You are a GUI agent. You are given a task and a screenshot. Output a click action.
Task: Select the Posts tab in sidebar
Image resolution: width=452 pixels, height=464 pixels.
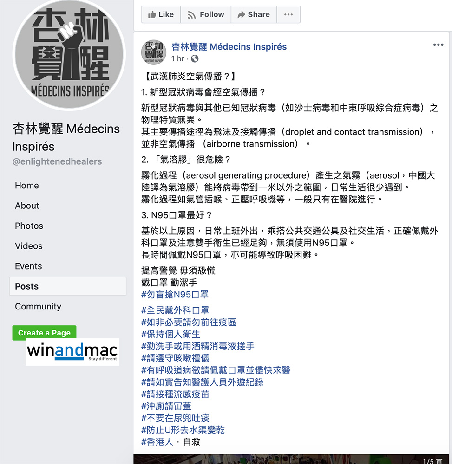point(68,286)
